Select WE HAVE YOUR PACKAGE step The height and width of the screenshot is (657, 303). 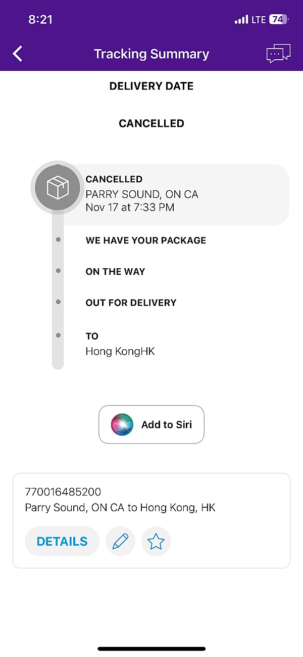pyautogui.click(x=145, y=240)
